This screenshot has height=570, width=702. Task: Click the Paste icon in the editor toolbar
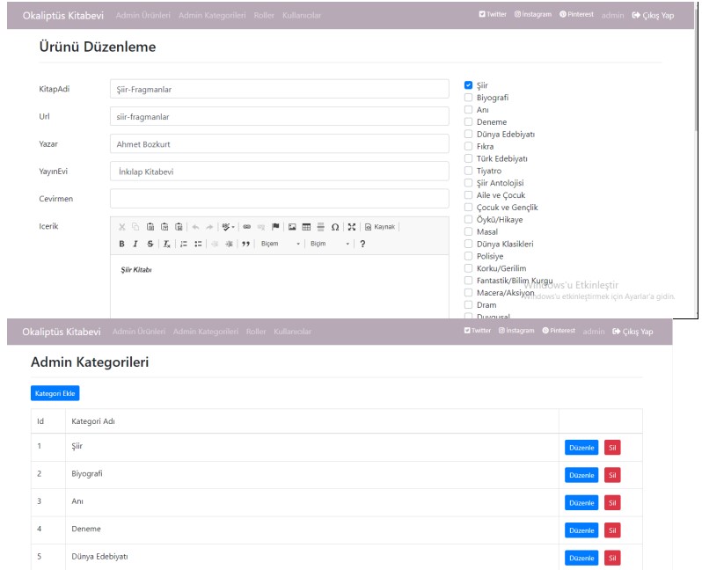point(150,227)
